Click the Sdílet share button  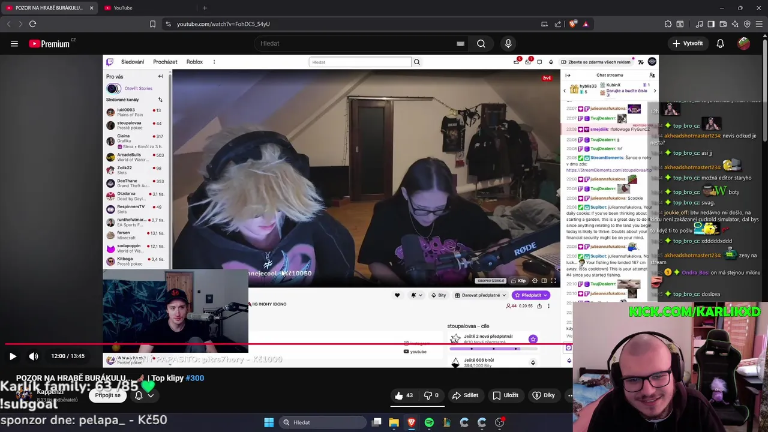coord(465,395)
